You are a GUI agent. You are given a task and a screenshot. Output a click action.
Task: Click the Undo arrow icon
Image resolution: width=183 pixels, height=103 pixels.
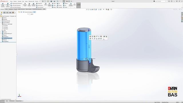[x=57, y=1]
